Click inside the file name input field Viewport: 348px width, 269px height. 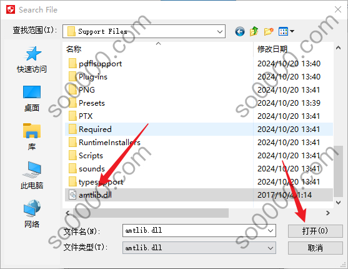pyautogui.click(x=196, y=231)
